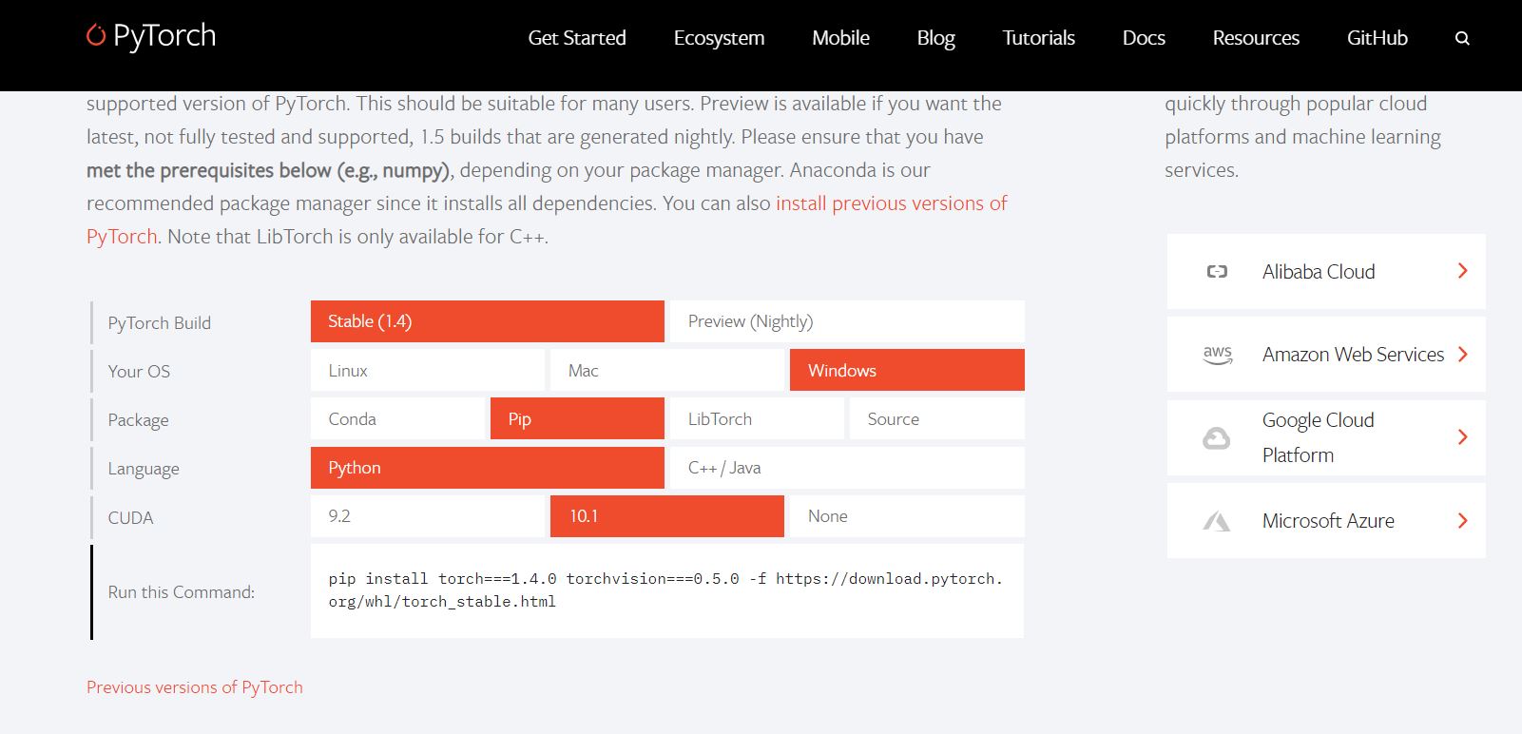Expand the Microsoft Azure arrow
This screenshot has height=734, width=1522.
(x=1462, y=520)
